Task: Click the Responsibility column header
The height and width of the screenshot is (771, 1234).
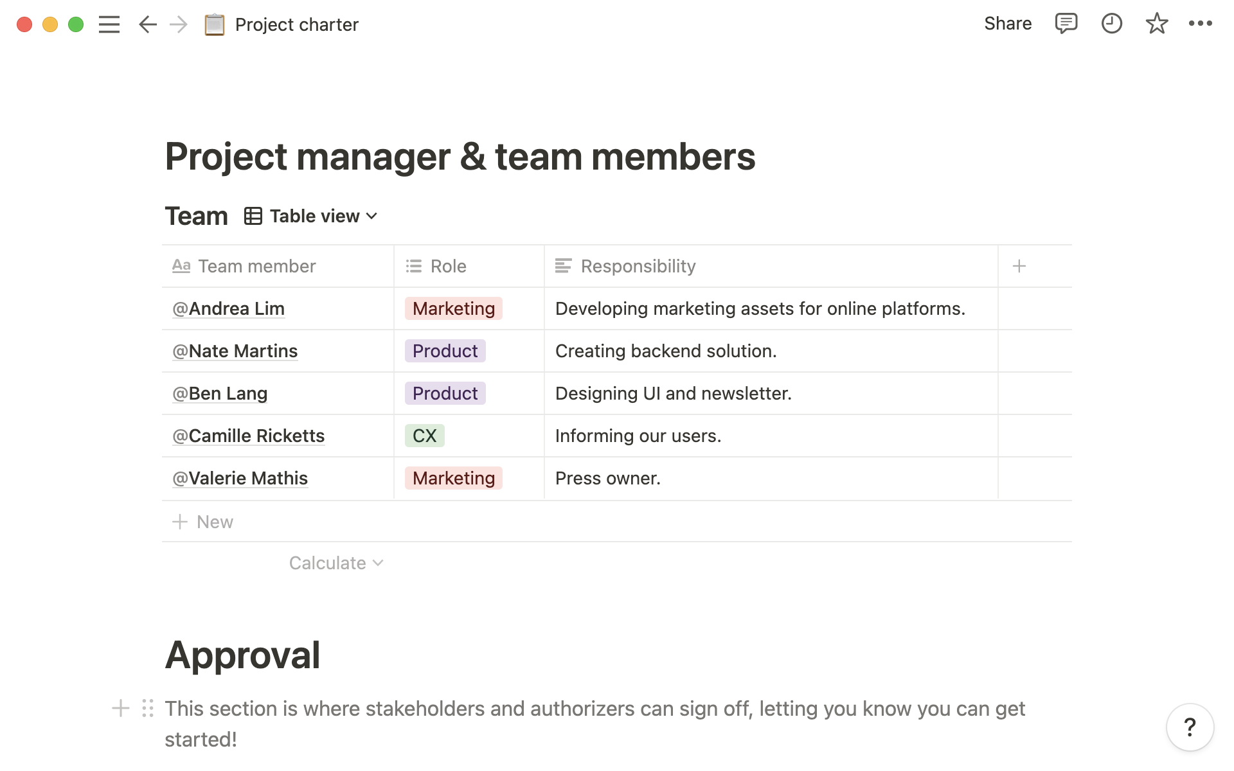Action: [x=637, y=265]
